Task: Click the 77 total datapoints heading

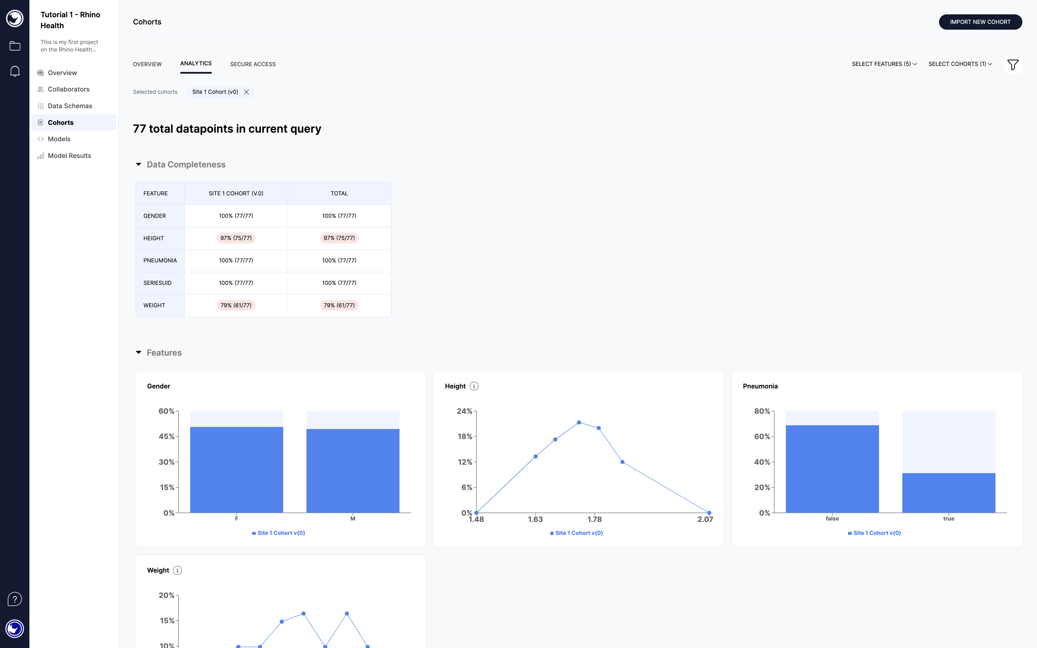Action: [227, 129]
